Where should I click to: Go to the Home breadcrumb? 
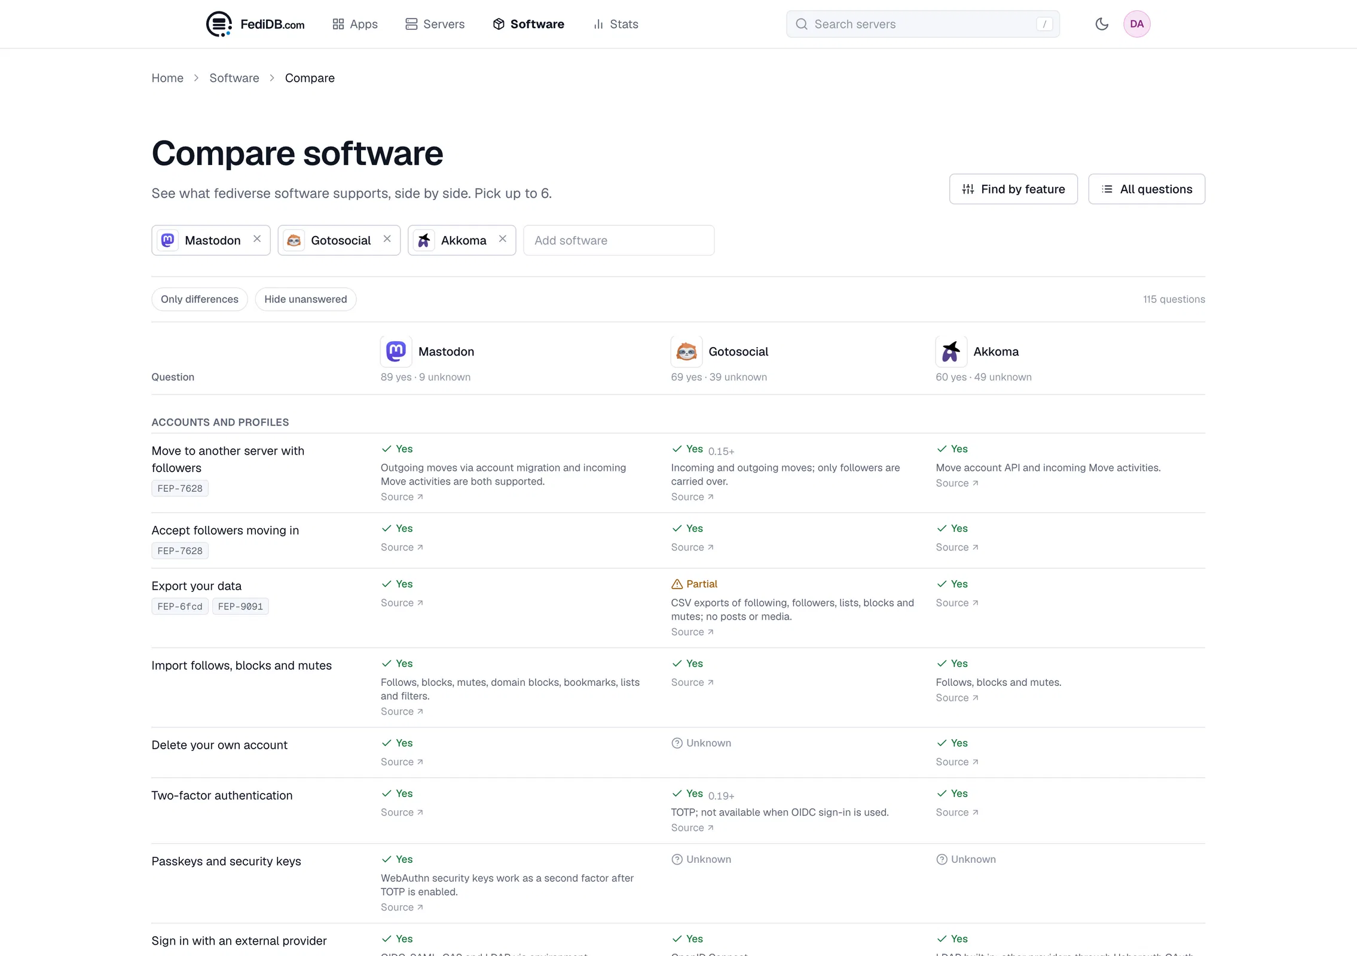167,78
